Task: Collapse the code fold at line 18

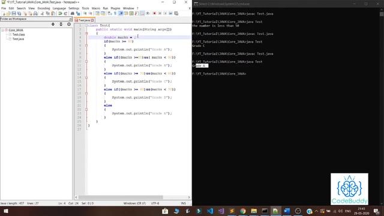Action: click(86, 94)
